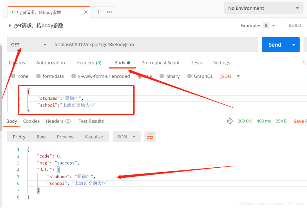Click the Examples label
Screen dimensions: 307x208
tap(251, 26)
